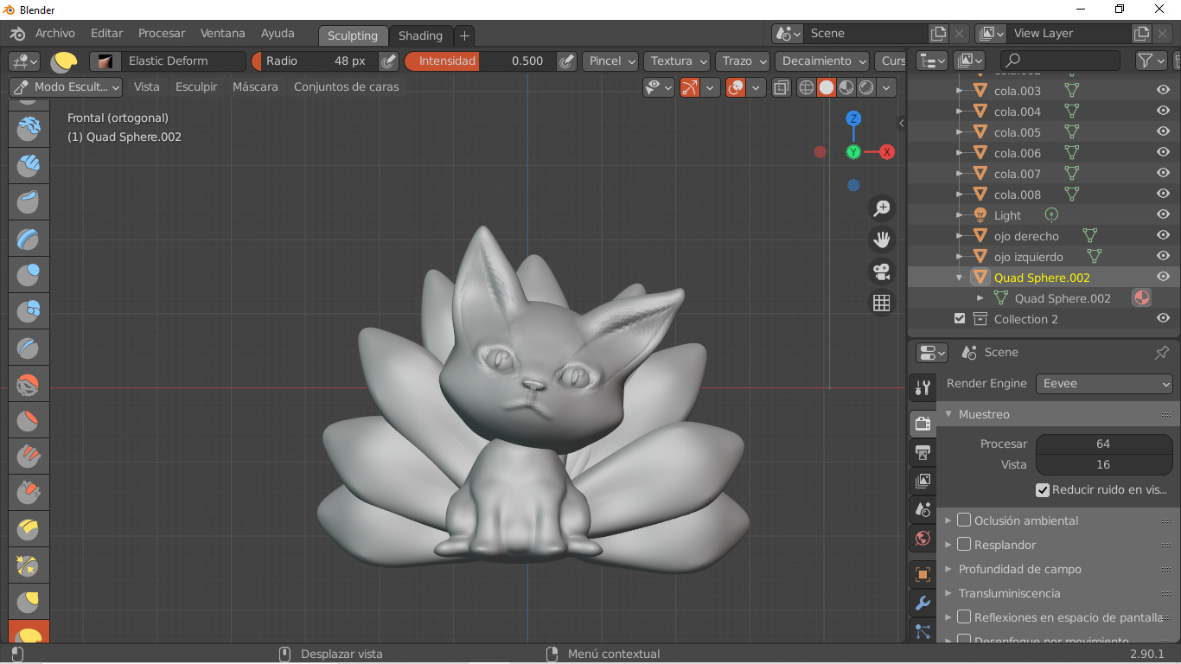Hide the Light object in outliner
The width and height of the screenshot is (1181, 664).
click(1163, 215)
